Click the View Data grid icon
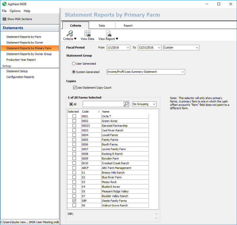 [87, 34]
